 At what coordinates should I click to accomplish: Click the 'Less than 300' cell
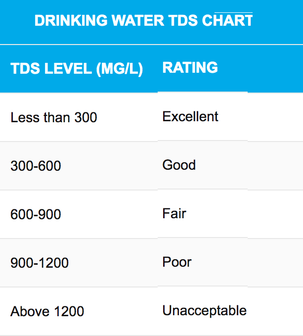pyautogui.click(x=54, y=117)
